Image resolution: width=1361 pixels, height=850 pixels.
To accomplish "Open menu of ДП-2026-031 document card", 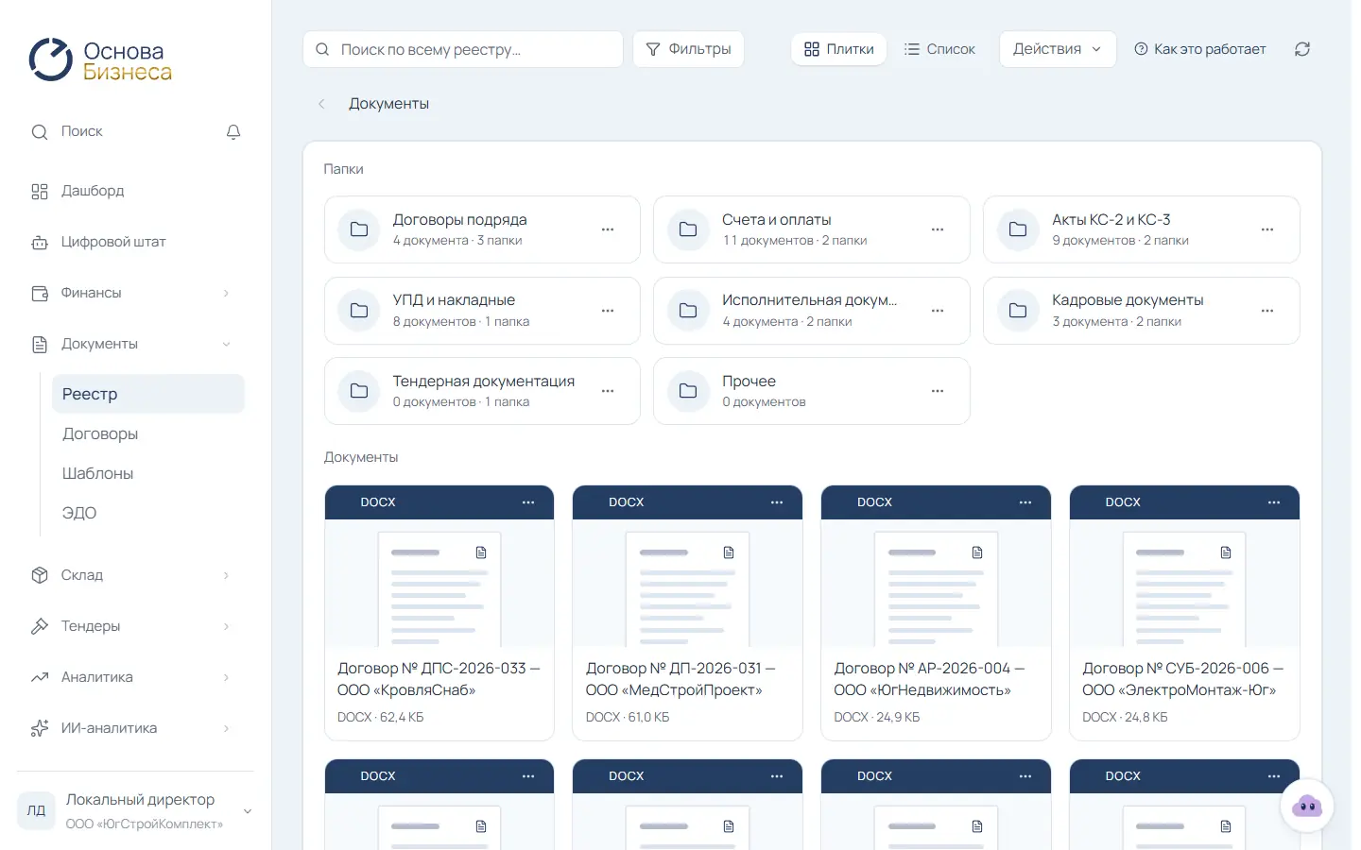I will coord(777,502).
